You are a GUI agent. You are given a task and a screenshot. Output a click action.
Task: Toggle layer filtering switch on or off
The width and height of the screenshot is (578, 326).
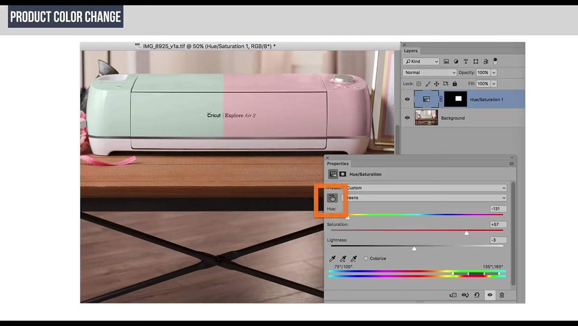(x=495, y=61)
